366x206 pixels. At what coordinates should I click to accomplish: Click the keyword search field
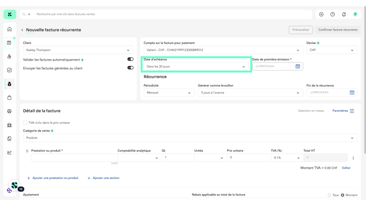click(173, 14)
